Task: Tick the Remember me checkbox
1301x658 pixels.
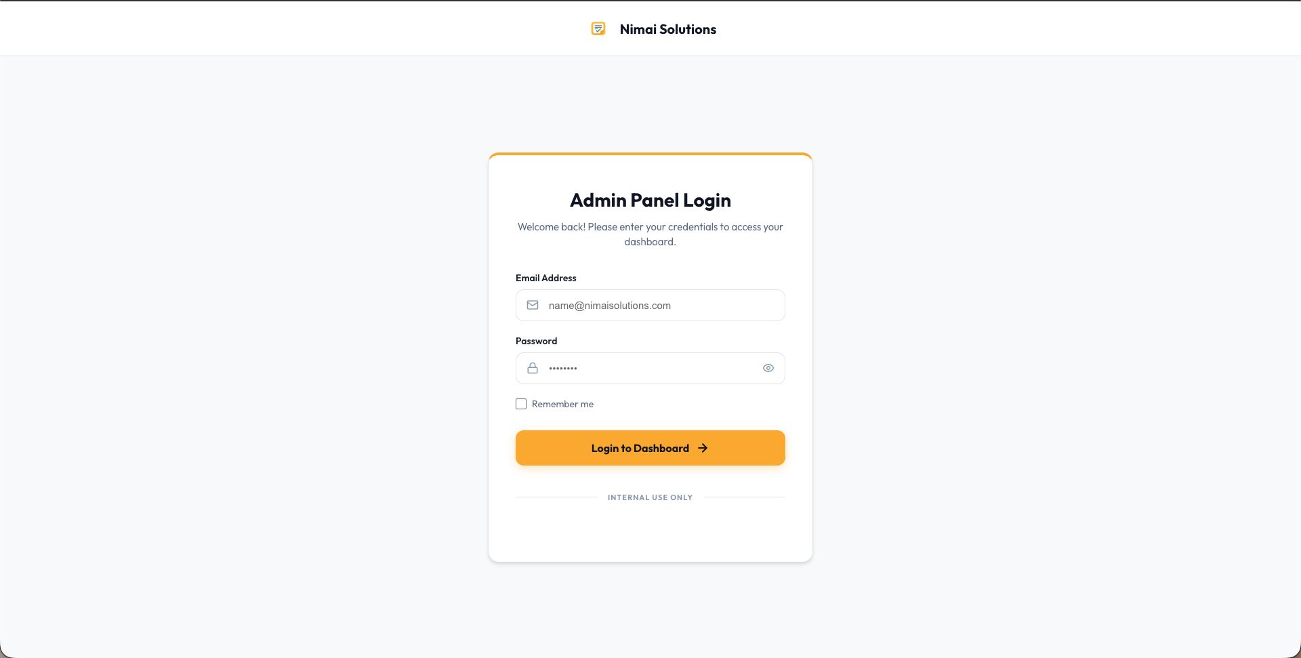Action: click(x=521, y=404)
